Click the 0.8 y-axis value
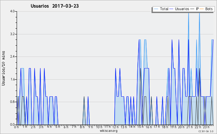Viewport: 217px width, 134px height. [12, 102]
